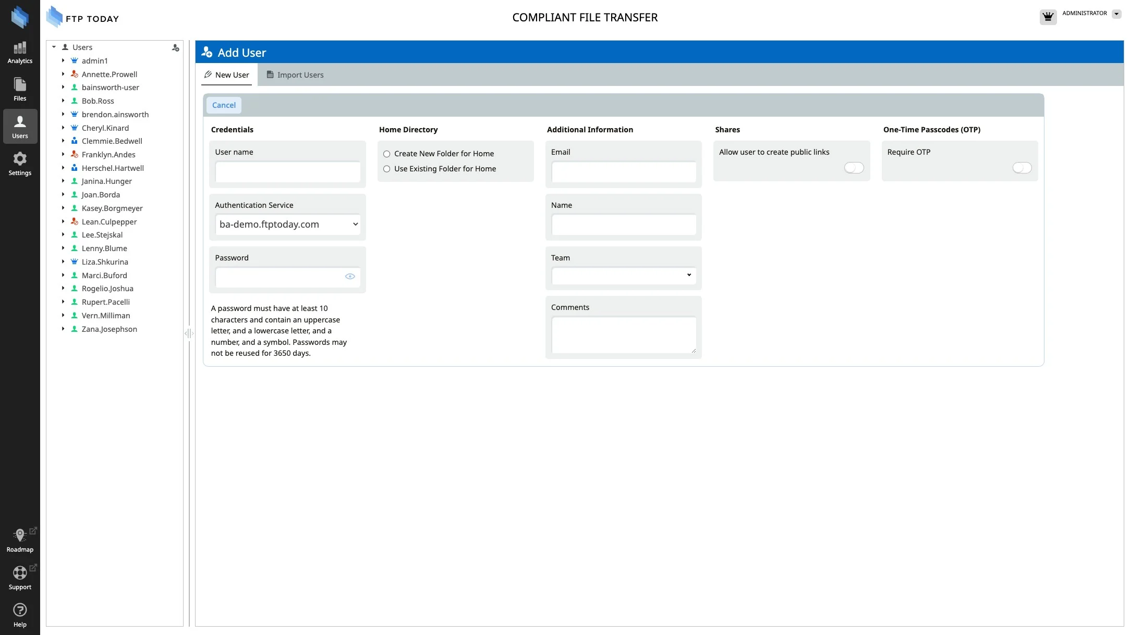This screenshot has width=1130, height=635.
Task: Click the Cancel button
Action: pos(224,105)
